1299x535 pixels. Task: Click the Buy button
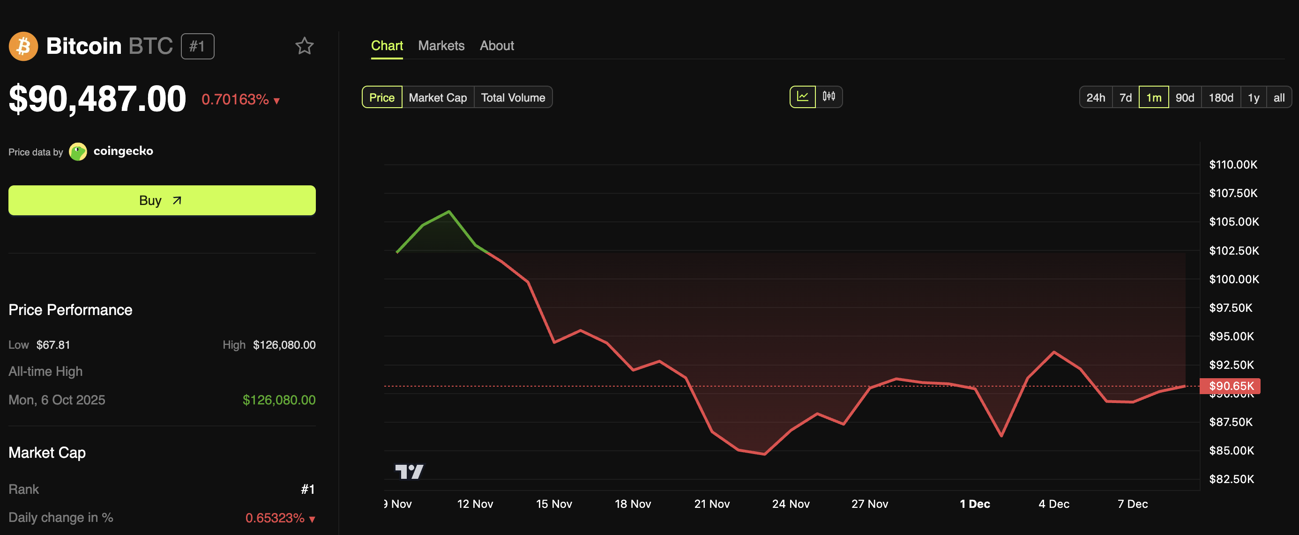click(x=161, y=200)
